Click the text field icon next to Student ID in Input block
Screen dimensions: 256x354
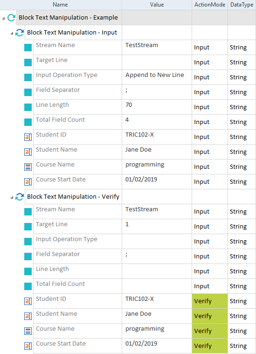point(28,137)
